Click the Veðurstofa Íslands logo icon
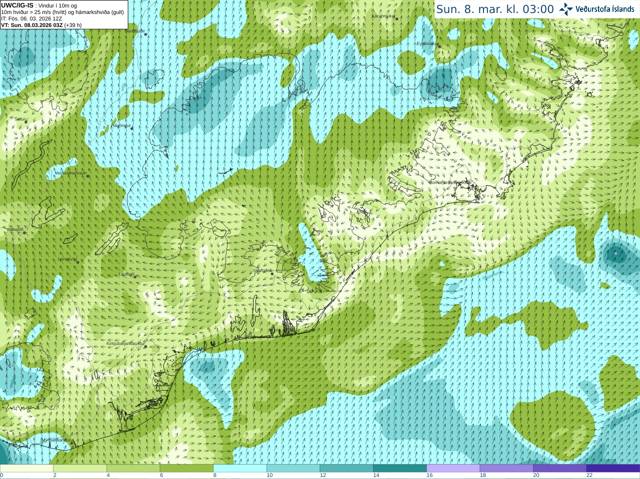Image resolution: width=640 pixels, height=479 pixels. tap(566, 9)
